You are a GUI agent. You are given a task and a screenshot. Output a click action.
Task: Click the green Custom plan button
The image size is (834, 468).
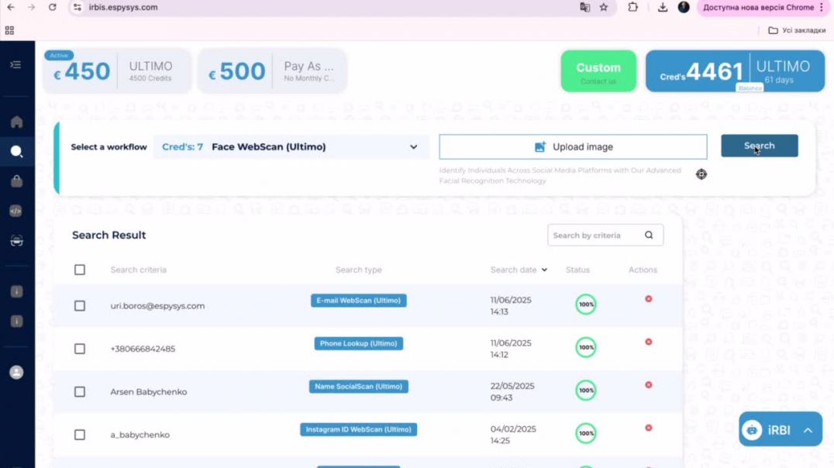click(x=598, y=71)
